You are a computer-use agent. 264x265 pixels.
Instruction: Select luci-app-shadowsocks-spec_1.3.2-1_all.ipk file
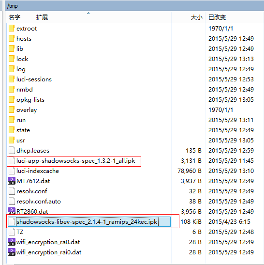[x=75, y=161]
